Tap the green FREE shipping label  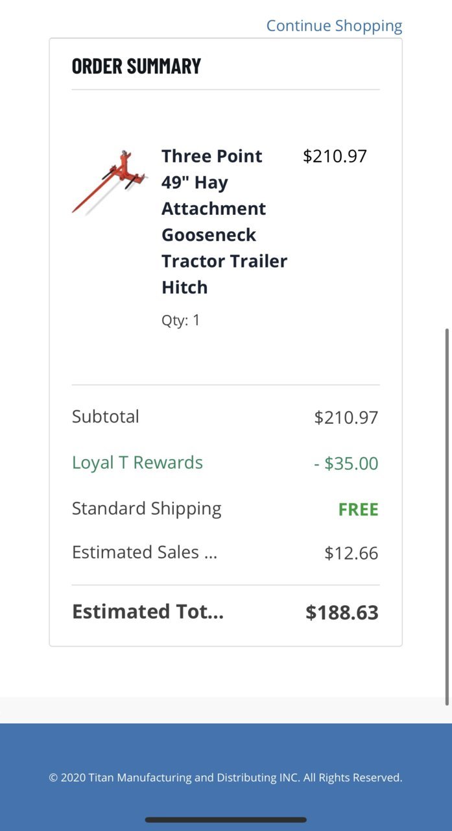click(359, 510)
